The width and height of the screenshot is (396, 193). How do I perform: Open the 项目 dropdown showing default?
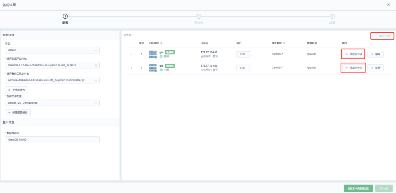[x=52, y=50]
